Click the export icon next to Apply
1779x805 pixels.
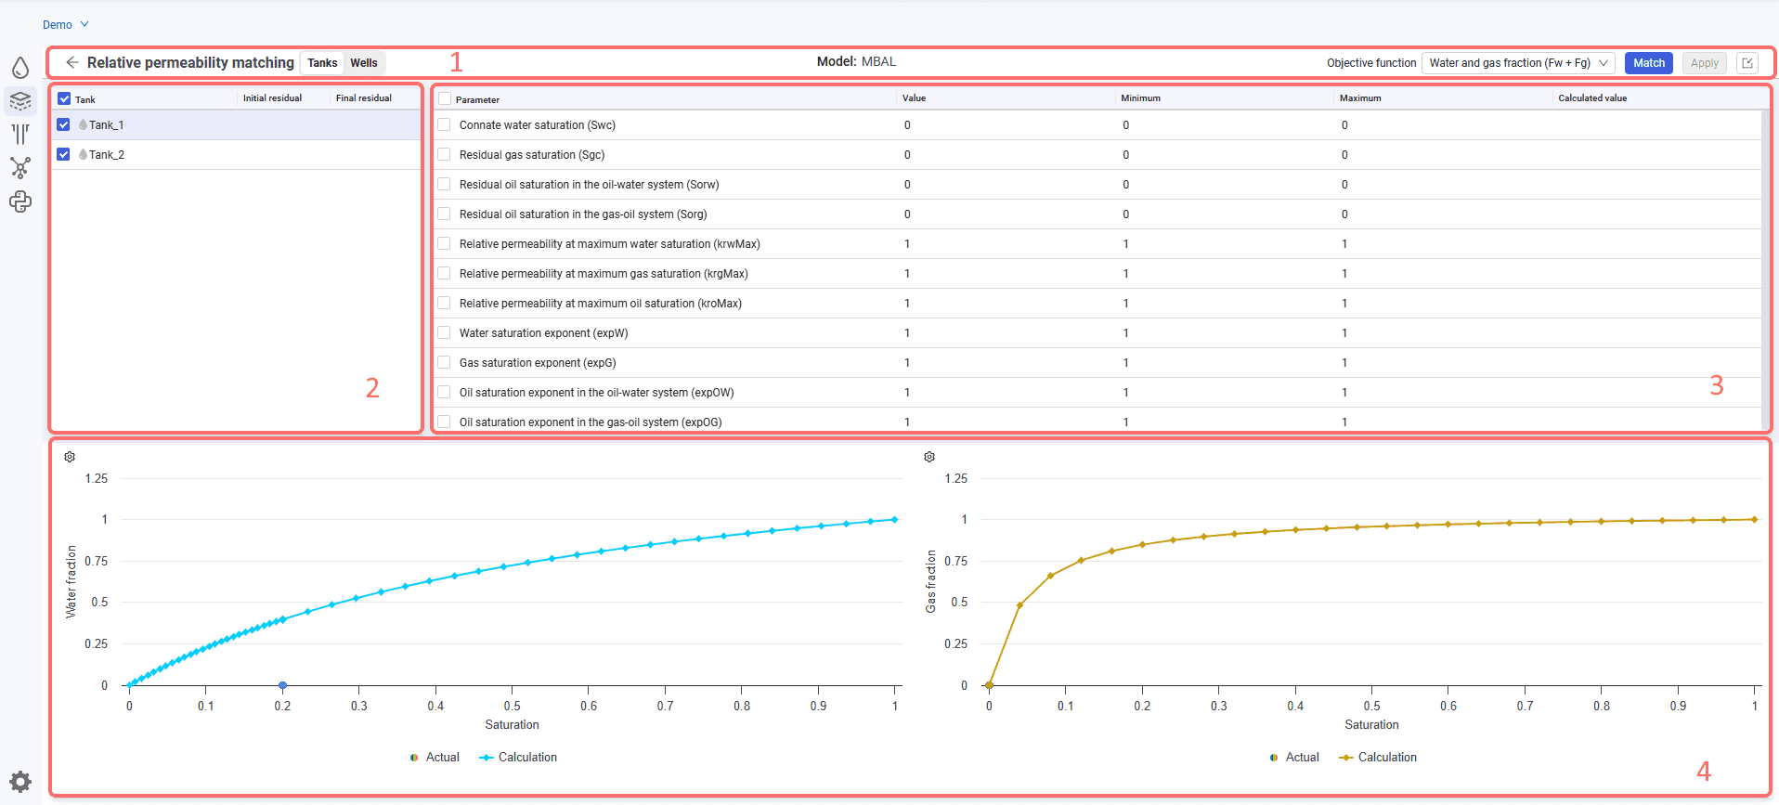coord(1747,63)
